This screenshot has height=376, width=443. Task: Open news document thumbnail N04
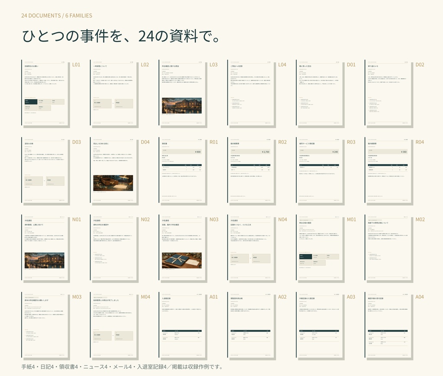pyautogui.click(x=250, y=247)
